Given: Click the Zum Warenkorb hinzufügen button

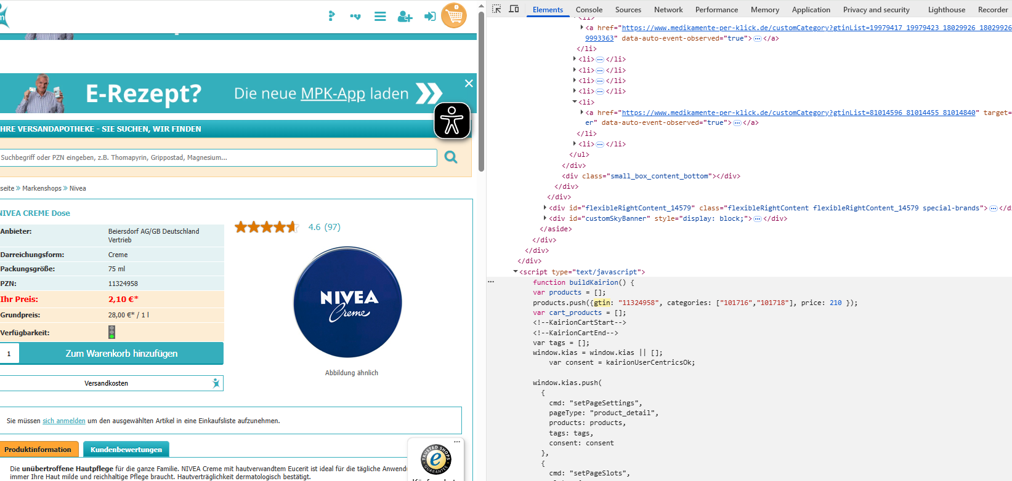Looking at the screenshot, I should 121,354.
